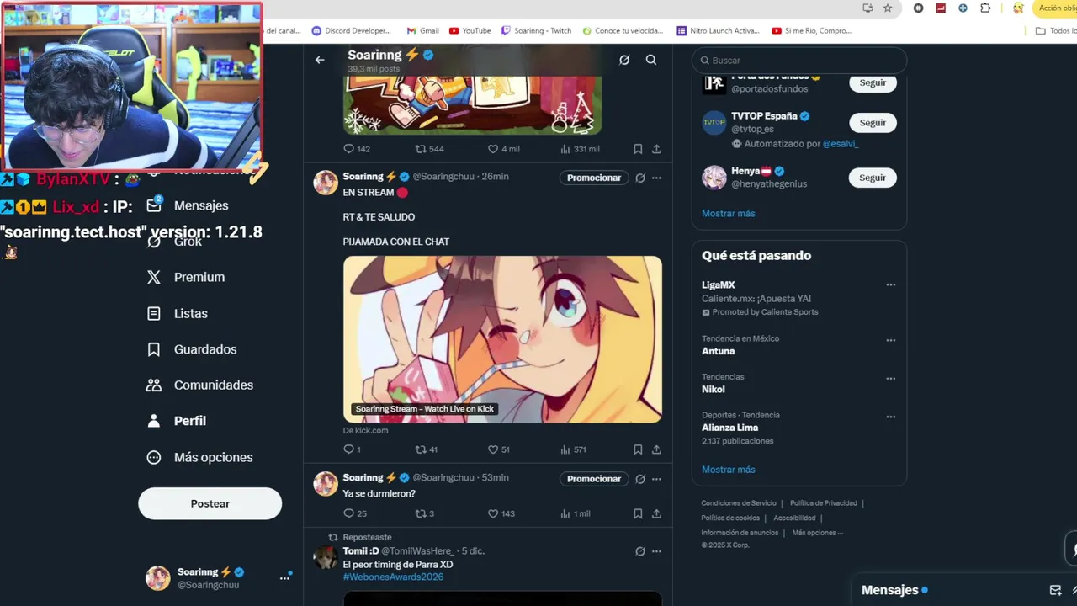
Task: Click the Buscar search field
Action: tap(799, 61)
